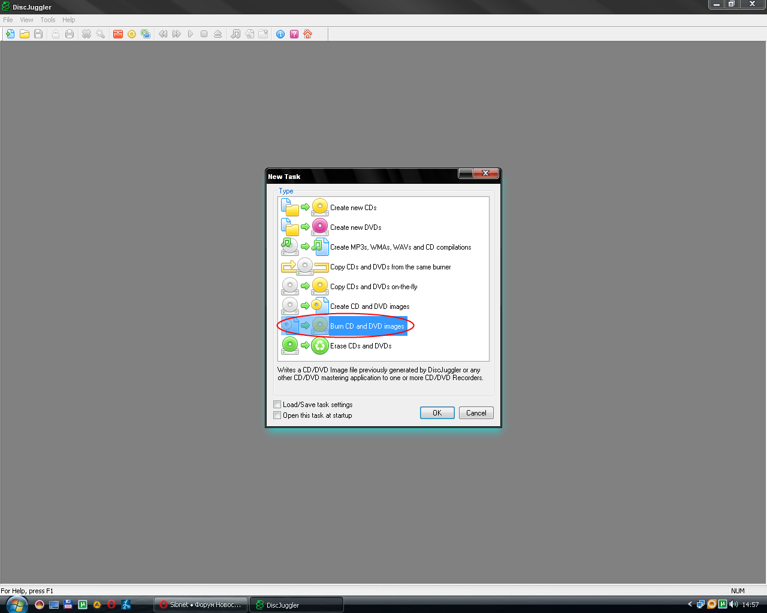The image size is (767, 613).
Task: Click the yellow gear toolbar icon
Action: click(x=132, y=34)
